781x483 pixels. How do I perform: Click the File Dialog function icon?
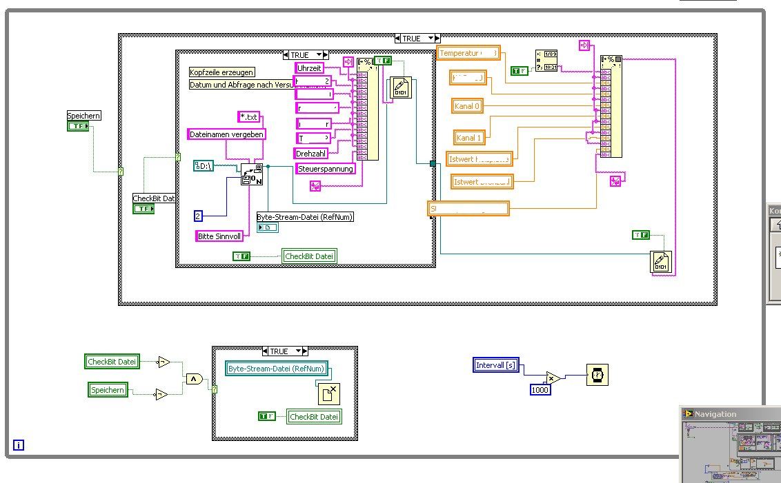[x=252, y=174]
